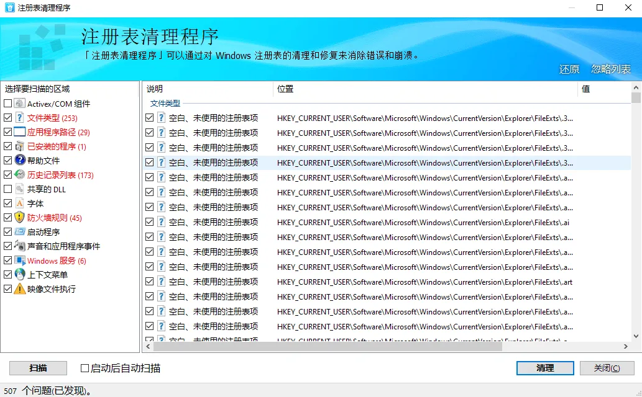Click the app icon in the title bar
This screenshot has height=397, width=642.
[9, 7]
